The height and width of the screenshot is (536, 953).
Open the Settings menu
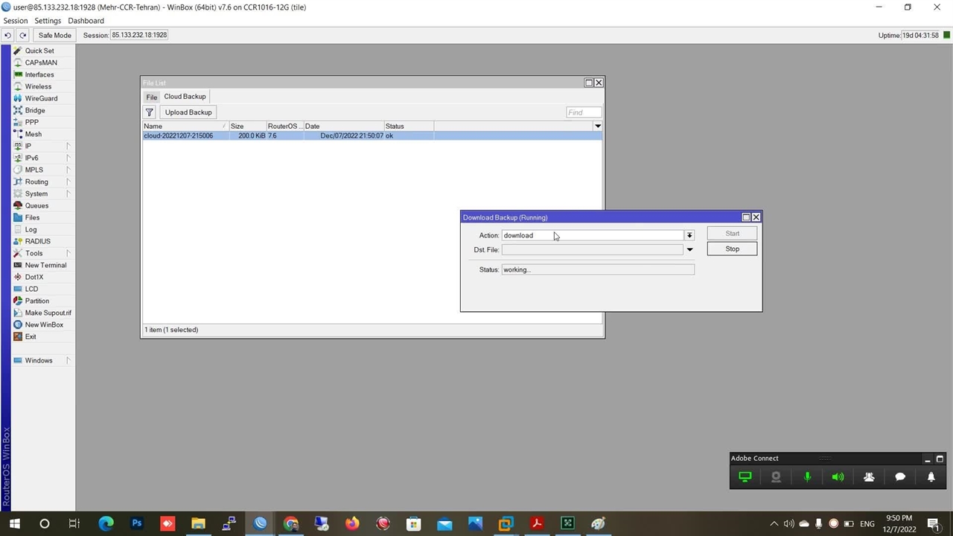coord(48,21)
